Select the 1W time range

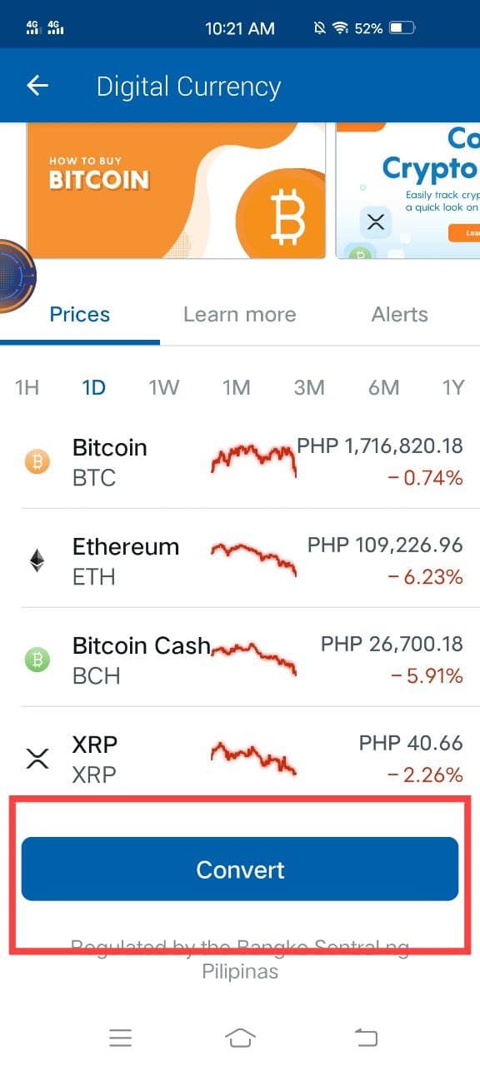(164, 387)
